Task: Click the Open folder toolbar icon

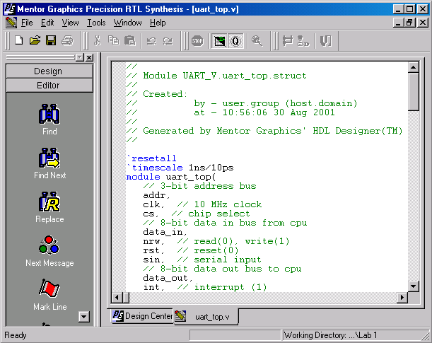Action: [35, 40]
